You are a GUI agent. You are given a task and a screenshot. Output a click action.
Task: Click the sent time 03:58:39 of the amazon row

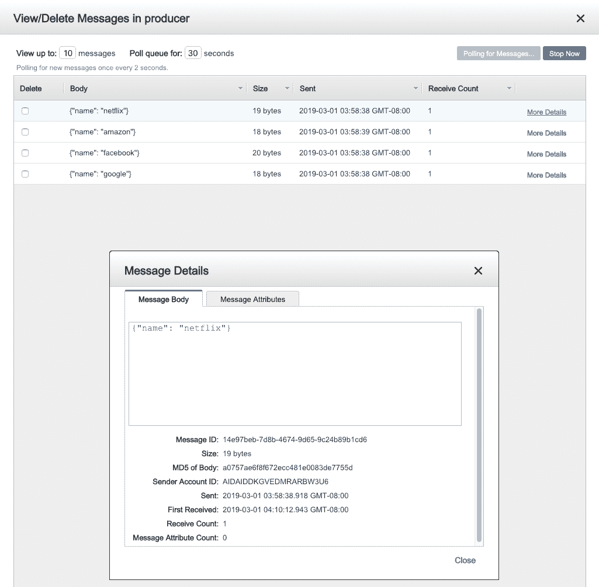[355, 132]
